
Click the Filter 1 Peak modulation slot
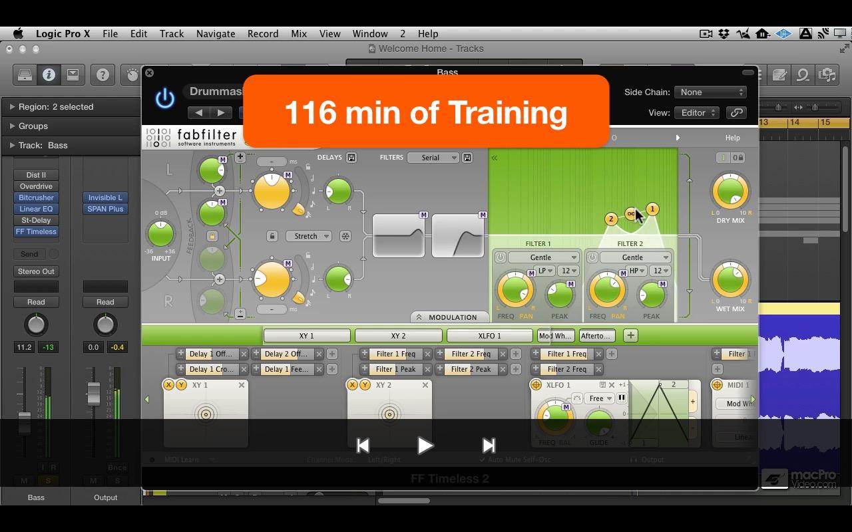pyautogui.click(x=396, y=369)
